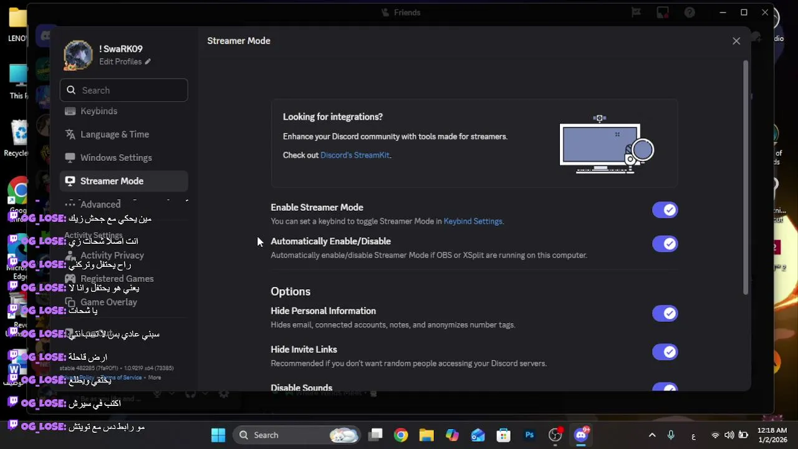Open Windows Start menu
This screenshot has height=449, width=798.
click(x=218, y=435)
